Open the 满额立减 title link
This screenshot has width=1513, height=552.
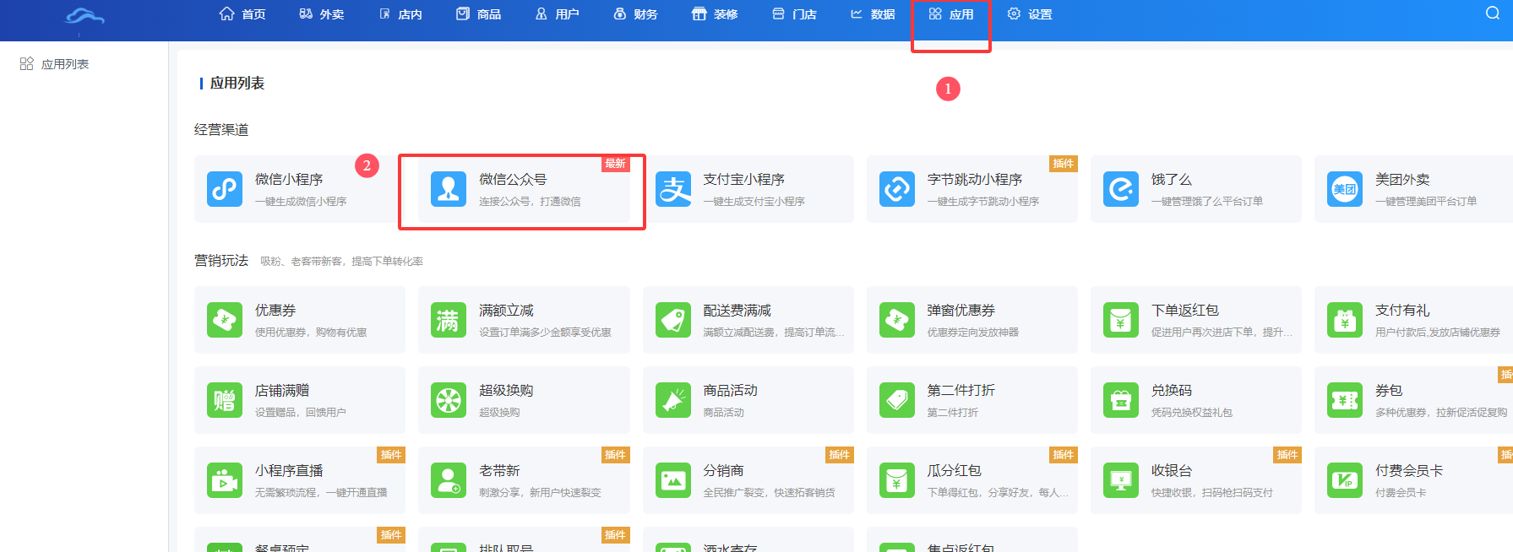tap(506, 311)
